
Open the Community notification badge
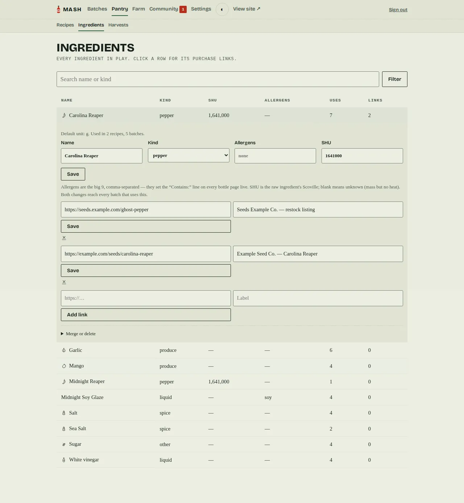(x=183, y=9)
